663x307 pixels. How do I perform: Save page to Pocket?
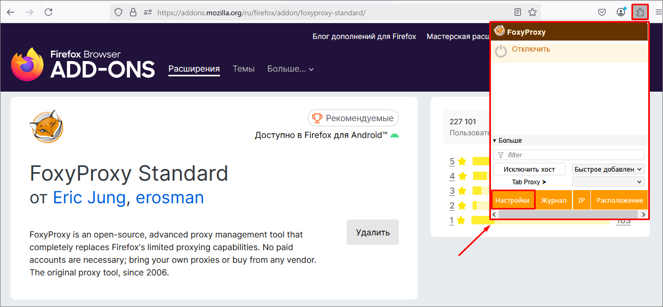601,12
